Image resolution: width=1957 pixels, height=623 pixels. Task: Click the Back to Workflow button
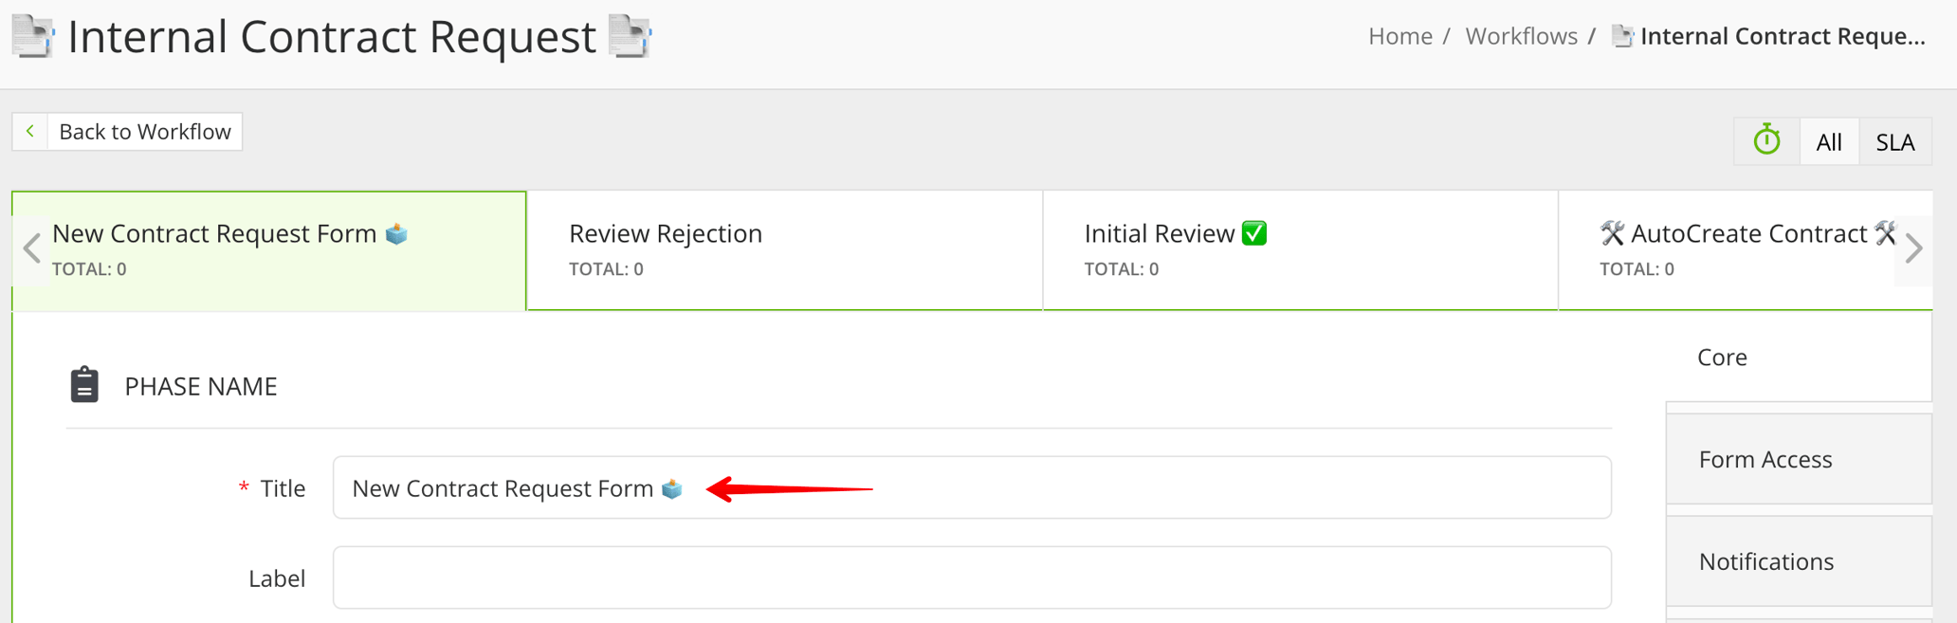coord(127,131)
